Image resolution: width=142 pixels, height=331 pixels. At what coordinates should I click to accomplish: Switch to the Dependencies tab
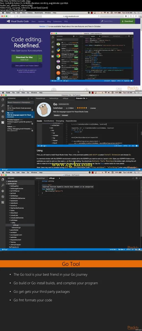pyautogui.click(x=71, y=121)
